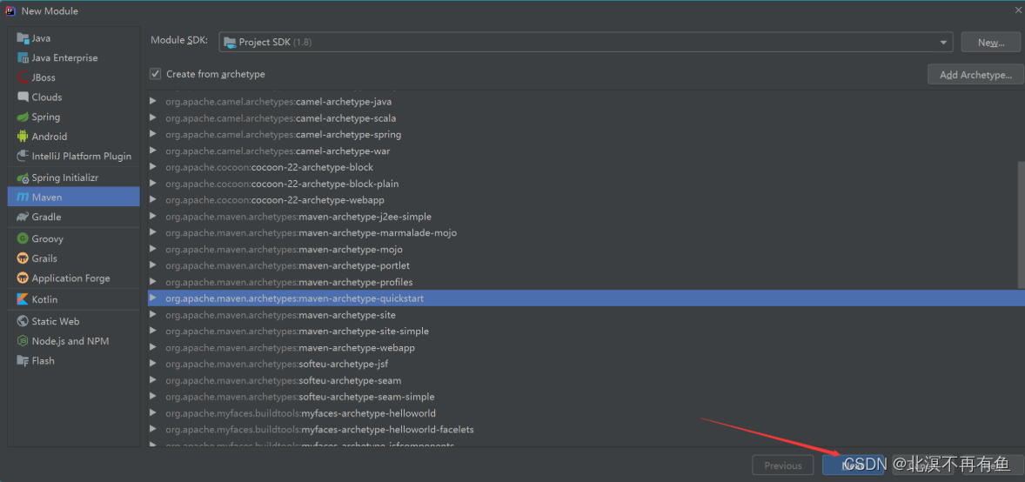Image resolution: width=1025 pixels, height=482 pixels.
Task: Choose the Gradle elephant icon
Action: (x=23, y=217)
